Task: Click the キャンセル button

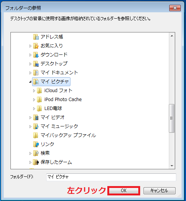Action: click(160, 191)
